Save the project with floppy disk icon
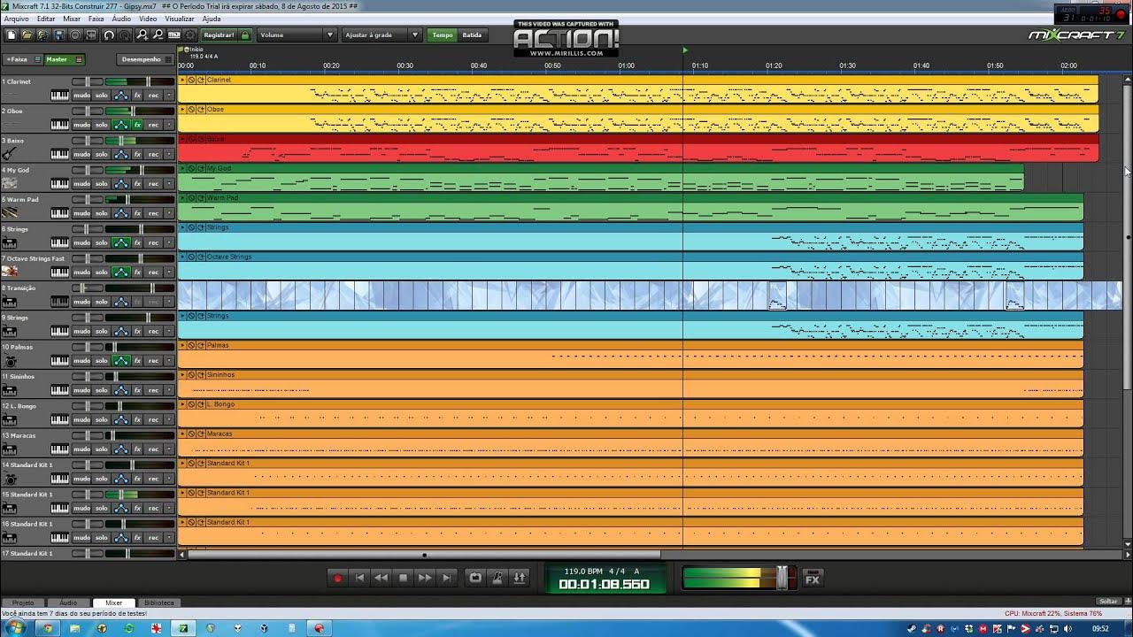1133x637 pixels. (59, 35)
